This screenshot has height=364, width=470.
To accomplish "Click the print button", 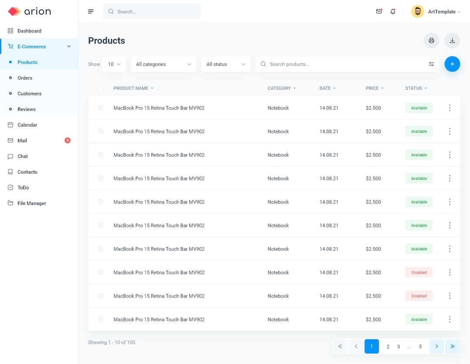I will [x=431, y=40].
